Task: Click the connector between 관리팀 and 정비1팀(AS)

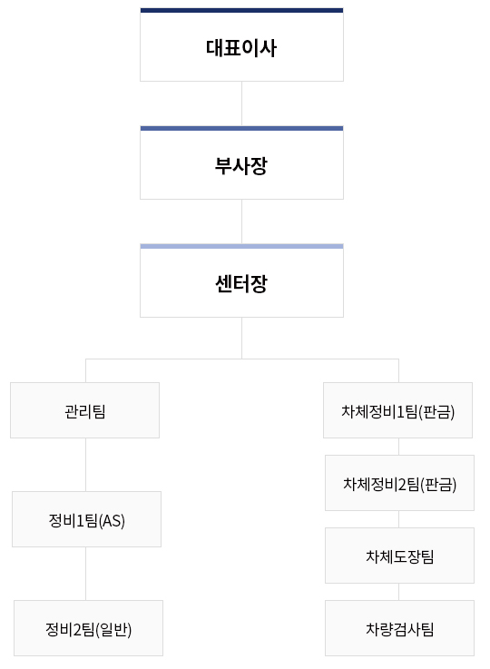Action: (x=85, y=465)
